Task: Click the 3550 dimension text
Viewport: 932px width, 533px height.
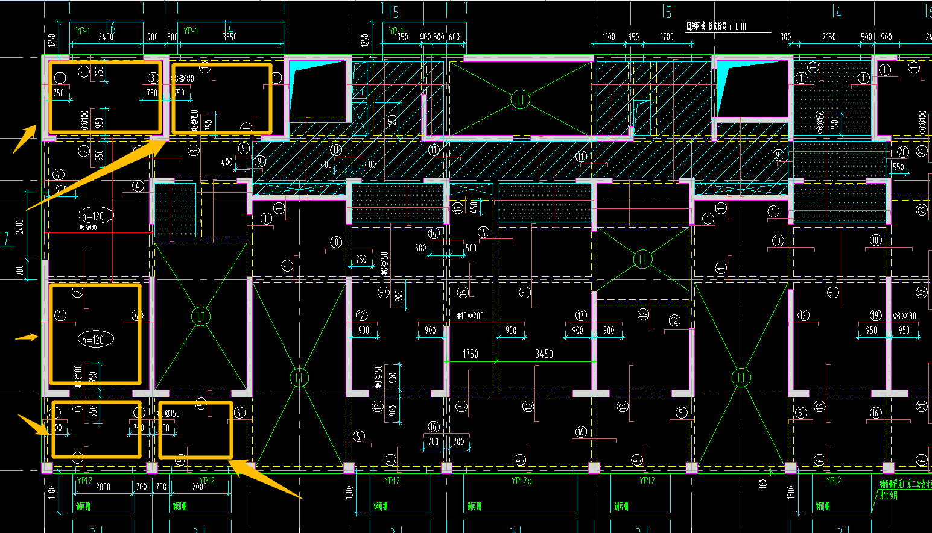Action: click(x=230, y=37)
